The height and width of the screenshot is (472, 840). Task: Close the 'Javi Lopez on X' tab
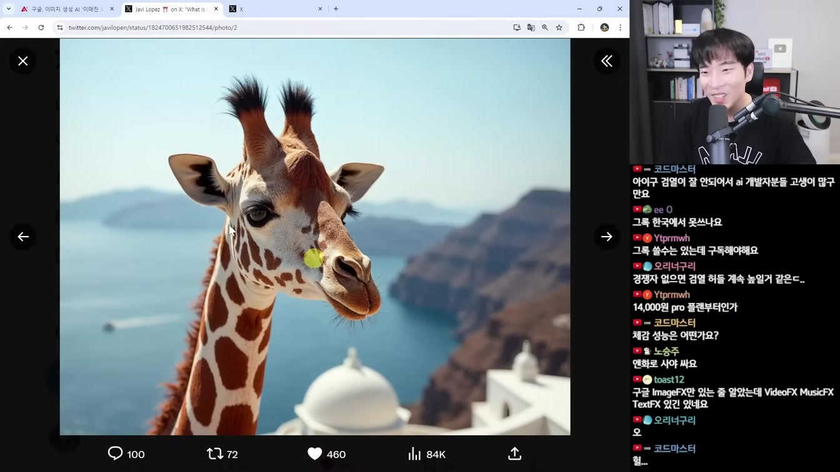click(x=216, y=9)
